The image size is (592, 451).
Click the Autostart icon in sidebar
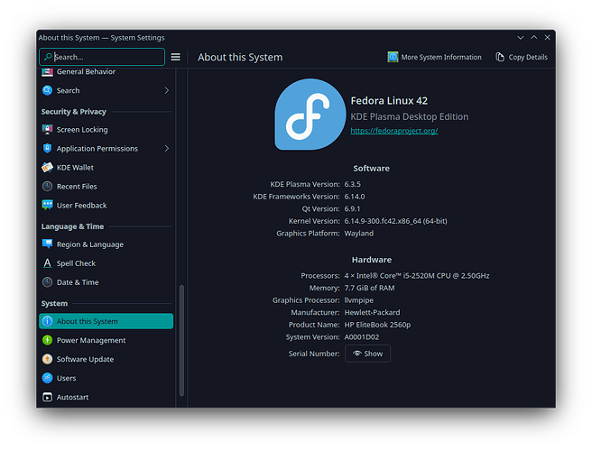(x=47, y=397)
